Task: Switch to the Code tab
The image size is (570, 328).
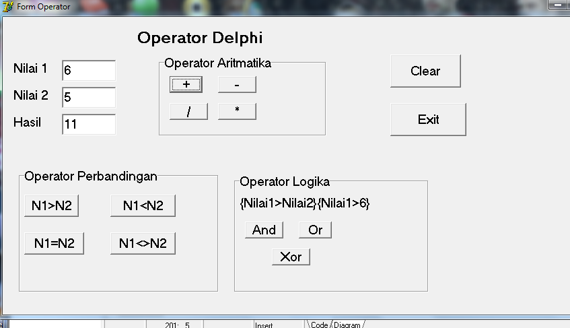Action: coord(319,325)
